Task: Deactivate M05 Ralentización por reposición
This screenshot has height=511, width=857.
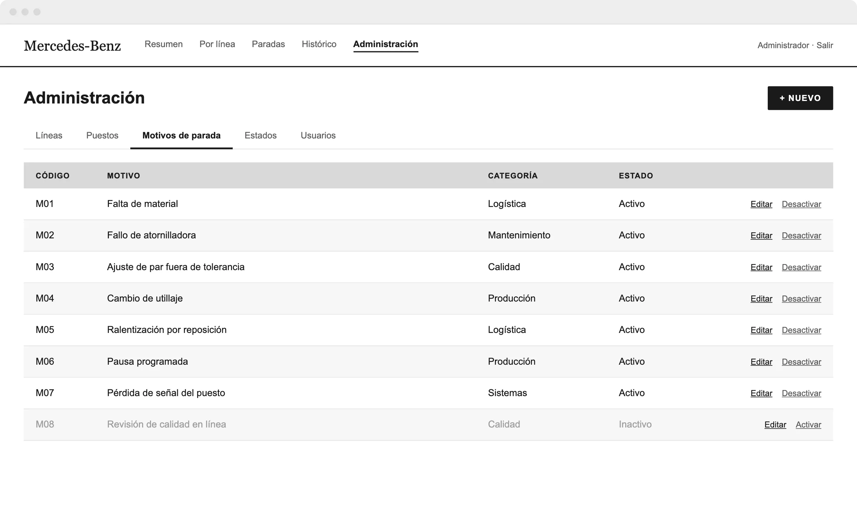Action: tap(801, 330)
